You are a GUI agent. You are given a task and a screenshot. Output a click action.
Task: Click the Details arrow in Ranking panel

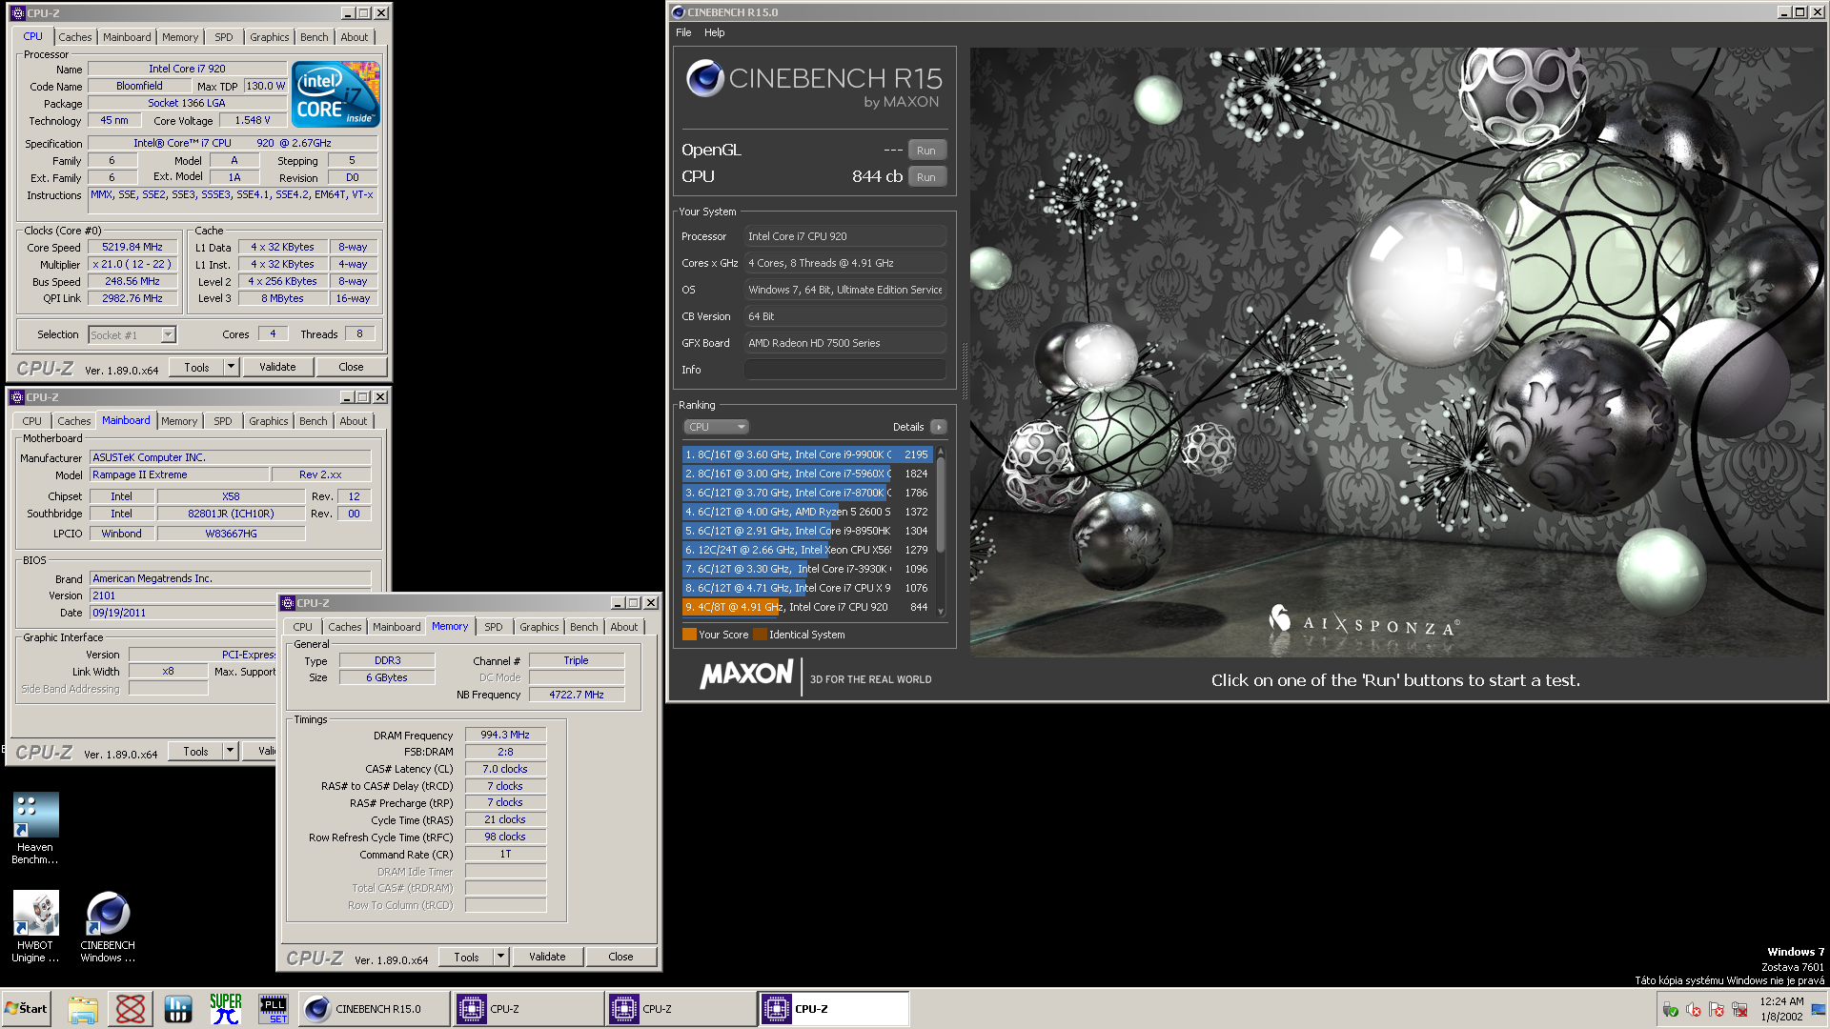point(939,427)
